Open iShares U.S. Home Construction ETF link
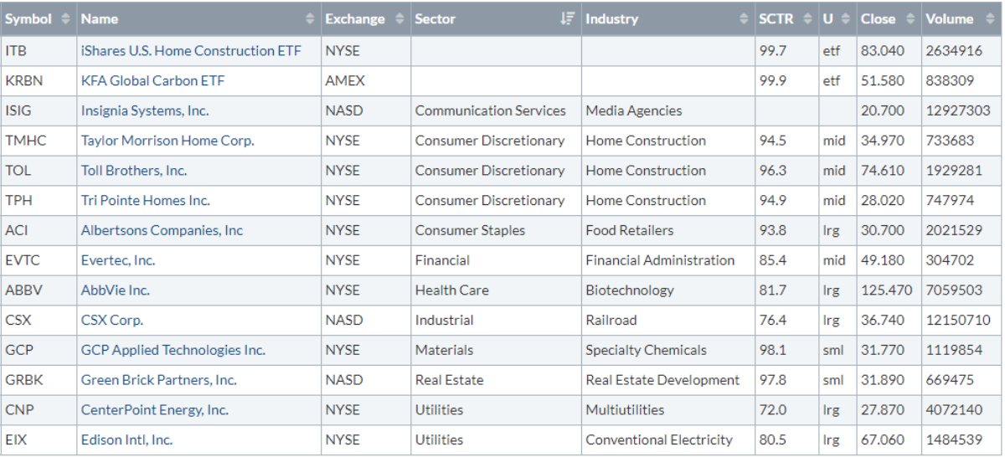The image size is (1005, 457). click(190, 51)
